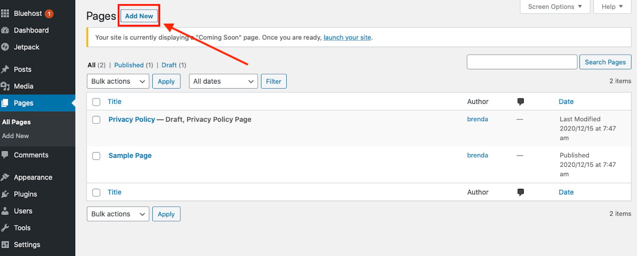Open the Appearance paintbrush icon
The width and height of the screenshot is (637, 256).
tap(5, 177)
